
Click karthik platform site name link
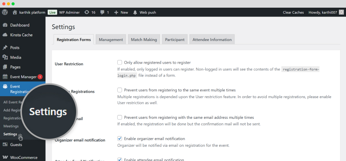pos(32,13)
